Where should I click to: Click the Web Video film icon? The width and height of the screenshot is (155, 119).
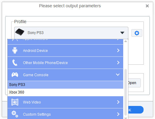(15, 102)
